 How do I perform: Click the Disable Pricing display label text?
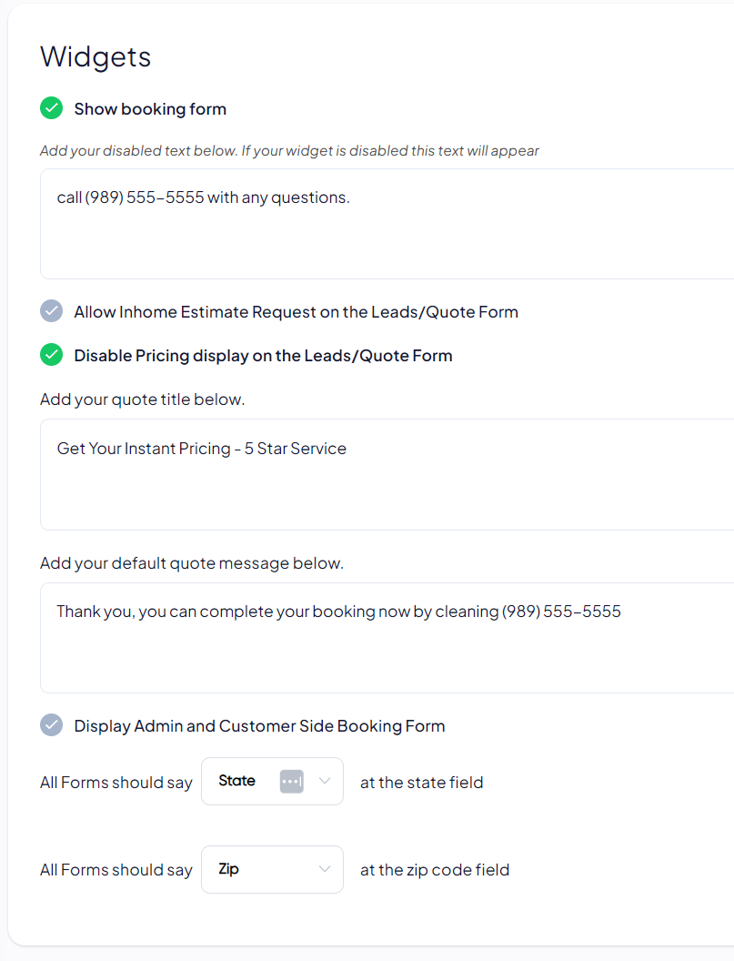pyautogui.click(x=263, y=356)
